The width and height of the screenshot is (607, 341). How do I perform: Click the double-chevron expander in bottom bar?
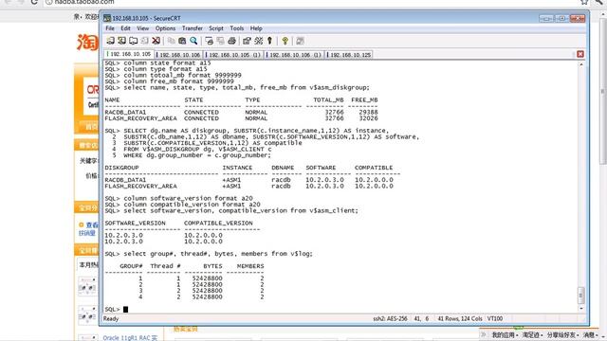[x=484, y=334]
